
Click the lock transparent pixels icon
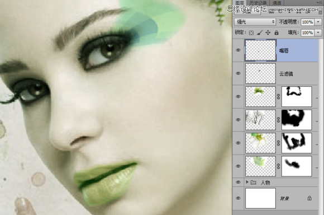pos(251,32)
